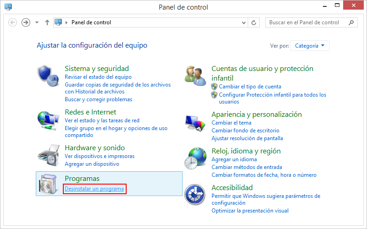Open Cuentas de usuario y protección infantil
The width and height of the screenshot is (367, 229).
tap(262, 73)
